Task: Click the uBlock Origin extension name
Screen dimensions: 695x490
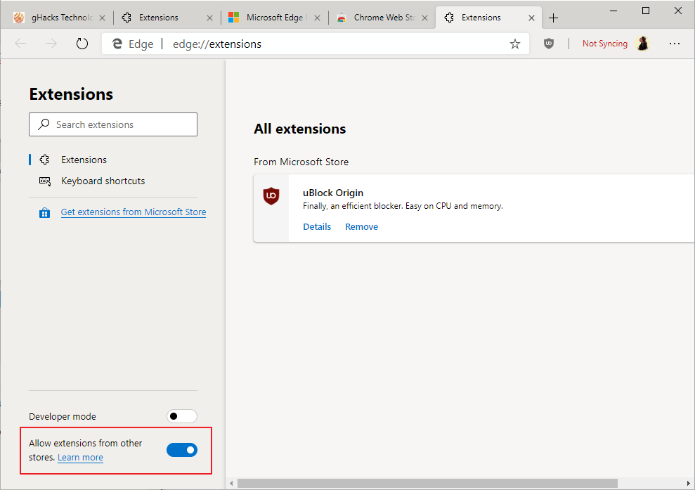Action: [x=333, y=193]
